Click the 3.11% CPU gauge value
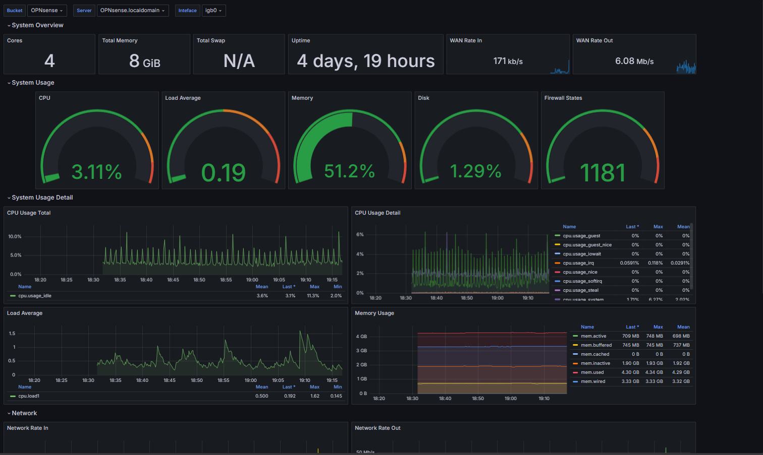This screenshot has height=455, width=763. click(96, 172)
